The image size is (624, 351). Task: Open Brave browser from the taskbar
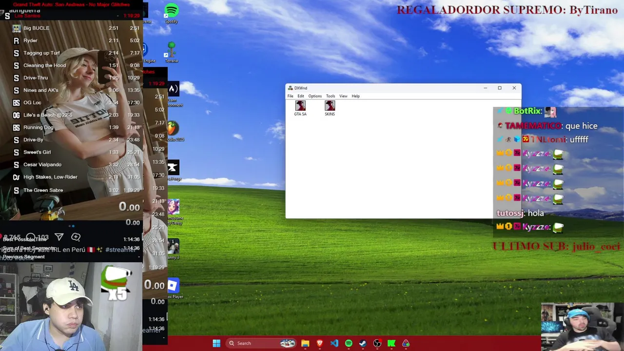click(320, 343)
